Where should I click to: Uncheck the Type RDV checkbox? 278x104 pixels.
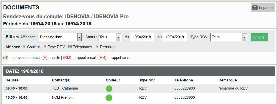point(45,47)
